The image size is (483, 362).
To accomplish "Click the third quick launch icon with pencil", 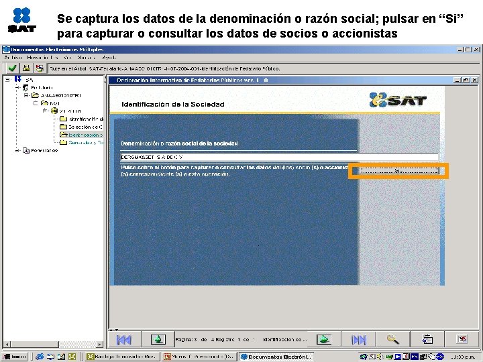I will point(61,357).
